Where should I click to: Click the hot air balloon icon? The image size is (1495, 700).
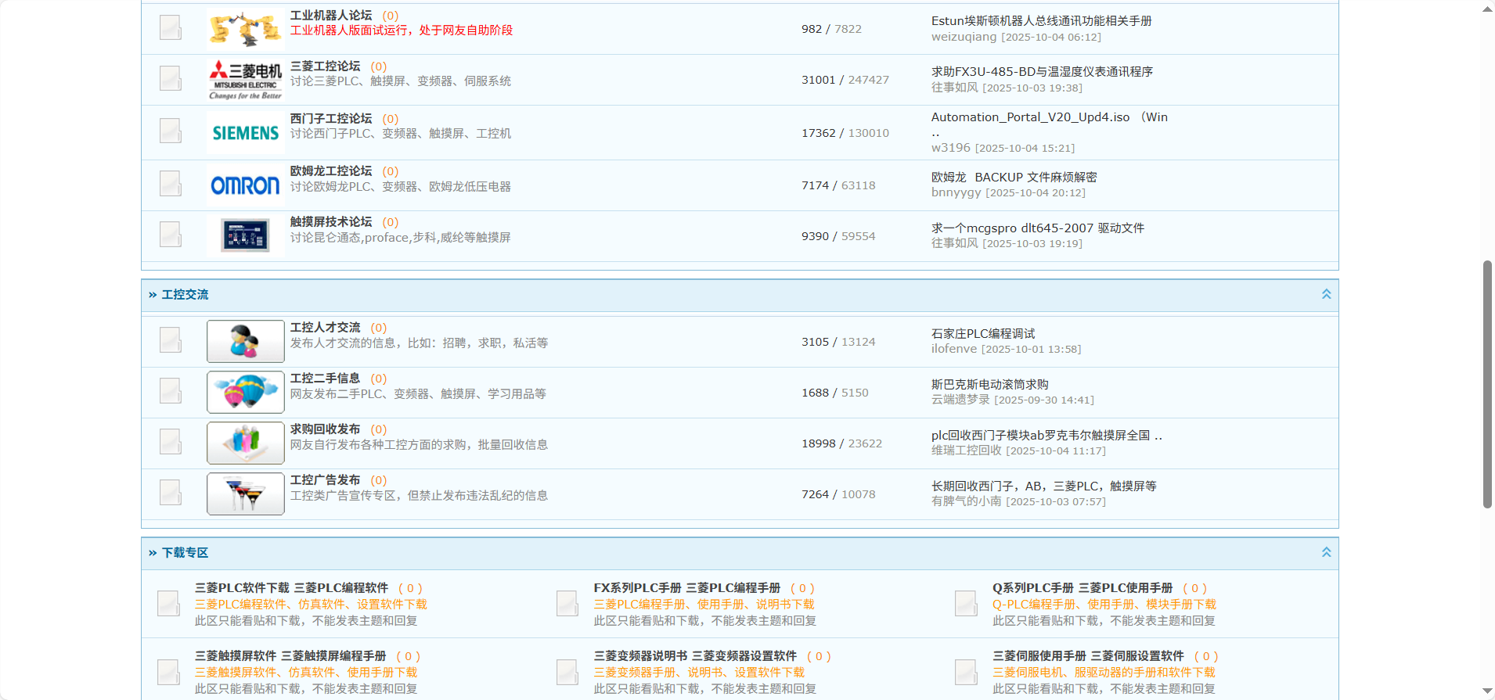[245, 392]
